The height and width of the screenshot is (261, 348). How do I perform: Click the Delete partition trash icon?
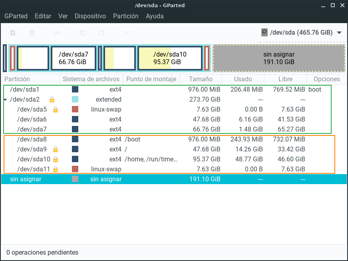point(32,33)
